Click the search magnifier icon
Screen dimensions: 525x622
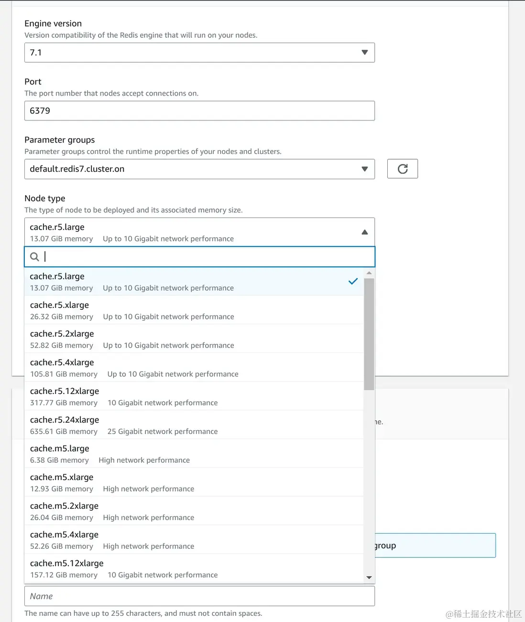34,257
